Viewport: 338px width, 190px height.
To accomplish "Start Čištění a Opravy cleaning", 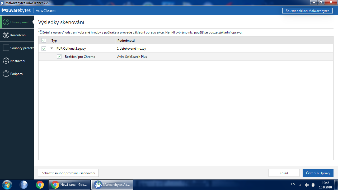I will pos(318,173).
